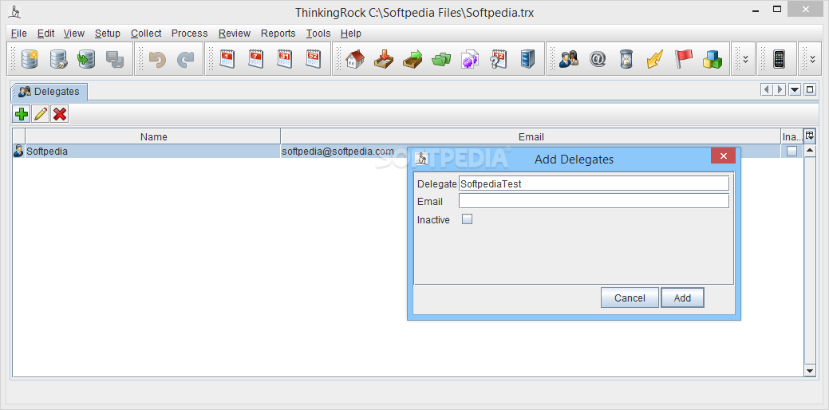
Task: Click the Ina... column header
Action: coord(791,137)
